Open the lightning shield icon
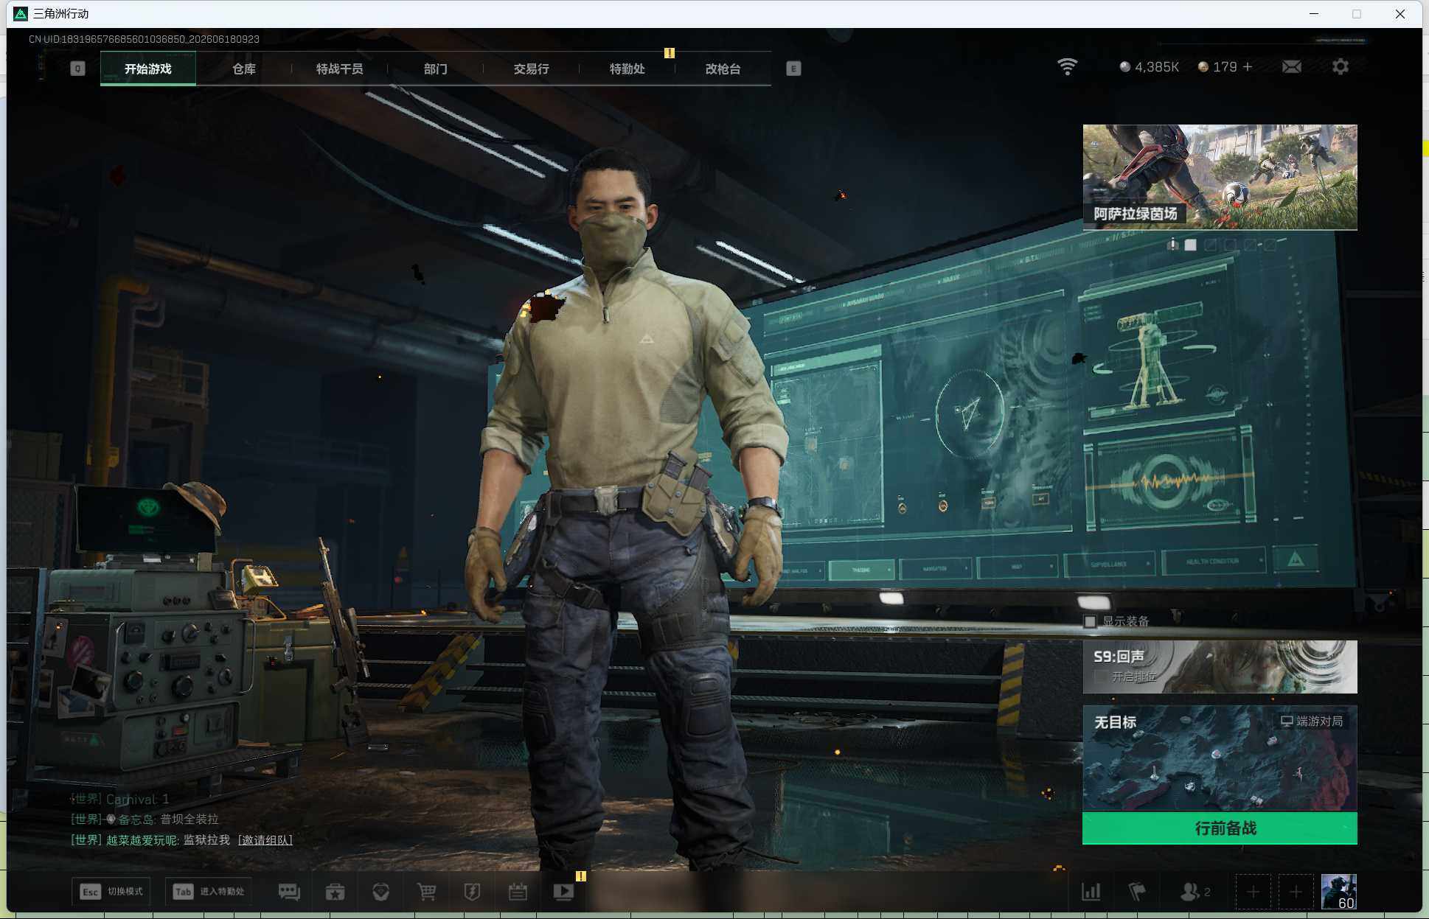 tap(472, 892)
